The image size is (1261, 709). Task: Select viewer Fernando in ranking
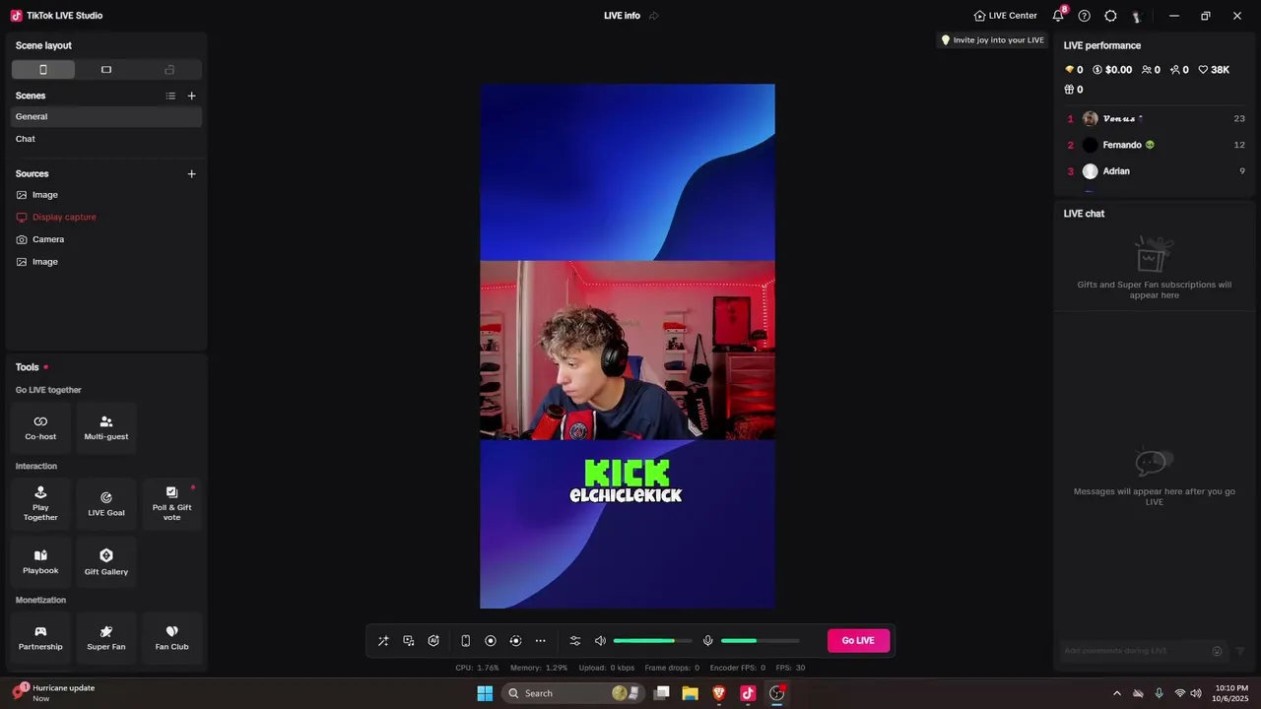[1155, 145]
